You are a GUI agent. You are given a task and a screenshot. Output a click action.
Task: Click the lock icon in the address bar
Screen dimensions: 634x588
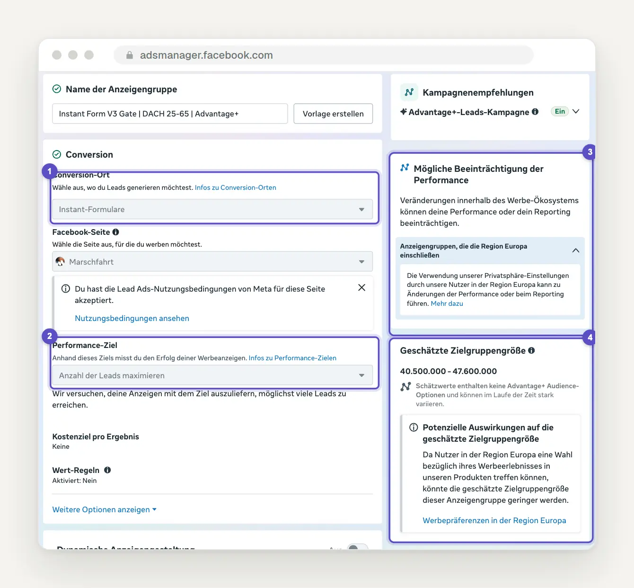point(129,55)
